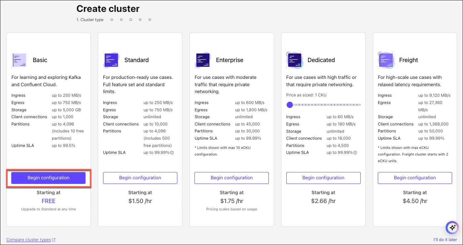Begin configuration for Freight cluster

tap(415, 178)
